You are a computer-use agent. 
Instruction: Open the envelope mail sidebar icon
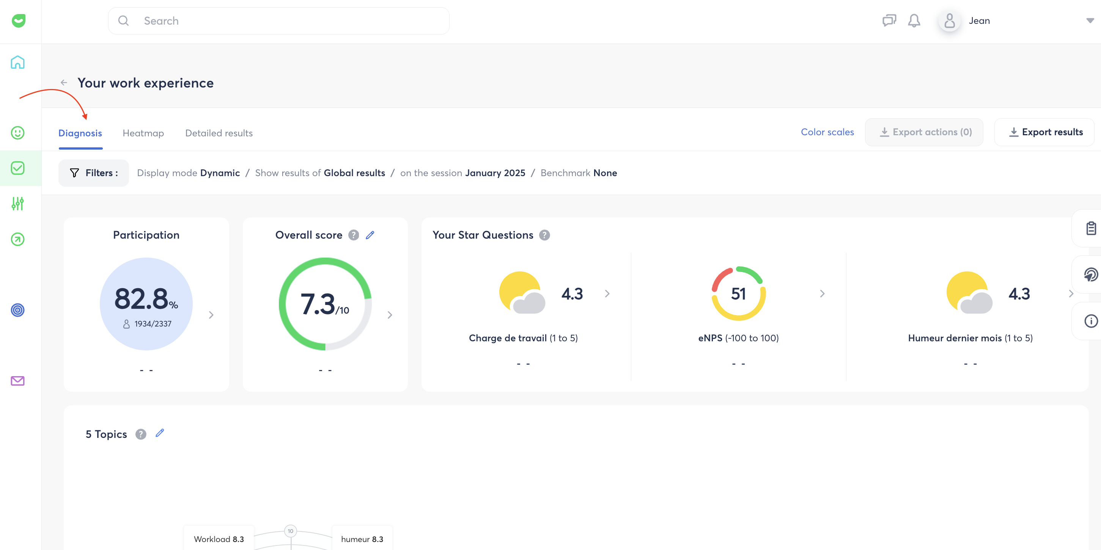pyautogui.click(x=17, y=381)
